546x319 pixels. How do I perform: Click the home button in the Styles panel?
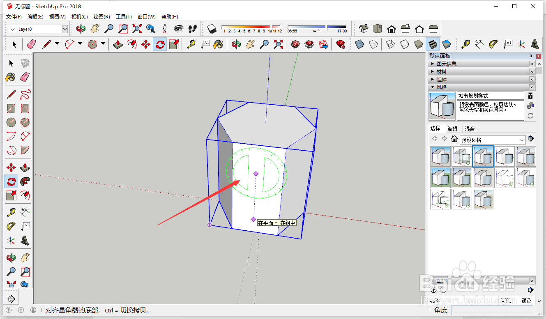click(454, 139)
